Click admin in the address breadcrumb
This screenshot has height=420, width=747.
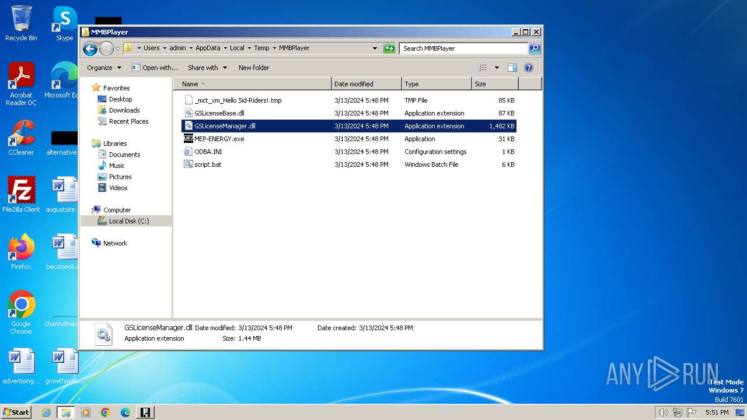click(x=178, y=48)
